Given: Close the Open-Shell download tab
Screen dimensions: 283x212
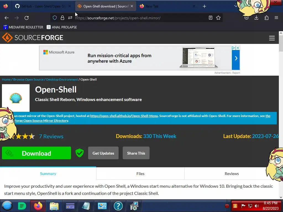Looking at the screenshot, I should click(x=132, y=6).
